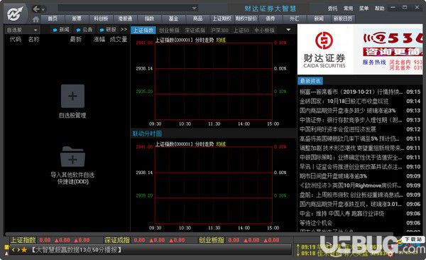Open the 委托 menu
This screenshot has width=426, height=260.
332,9
